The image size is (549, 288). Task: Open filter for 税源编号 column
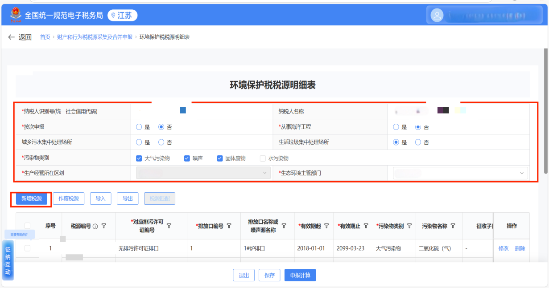coord(104,226)
